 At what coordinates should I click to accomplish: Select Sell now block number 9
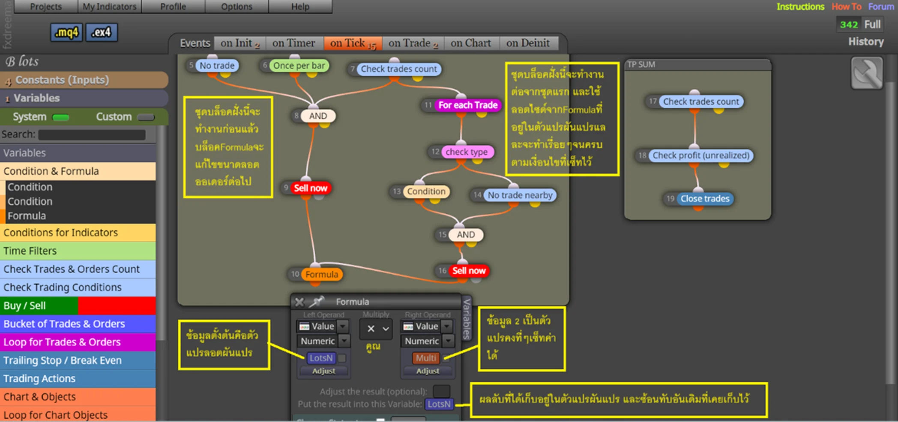pyautogui.click(x=310, y=188)
